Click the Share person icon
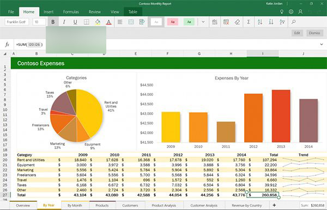The image size is (327, 210). click(300, 11)
